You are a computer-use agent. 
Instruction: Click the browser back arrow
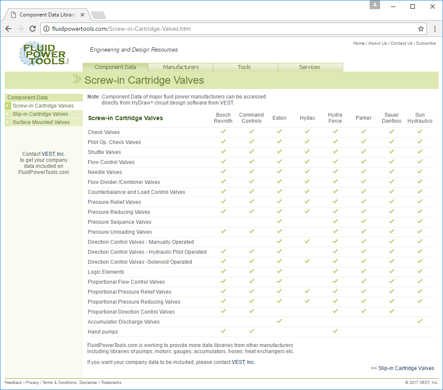8,29
